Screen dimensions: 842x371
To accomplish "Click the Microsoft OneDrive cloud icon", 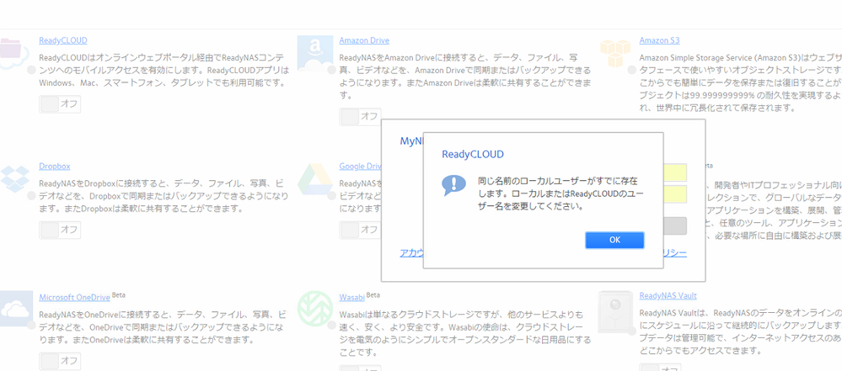I will pyautogui.click(x=16, y=309).
